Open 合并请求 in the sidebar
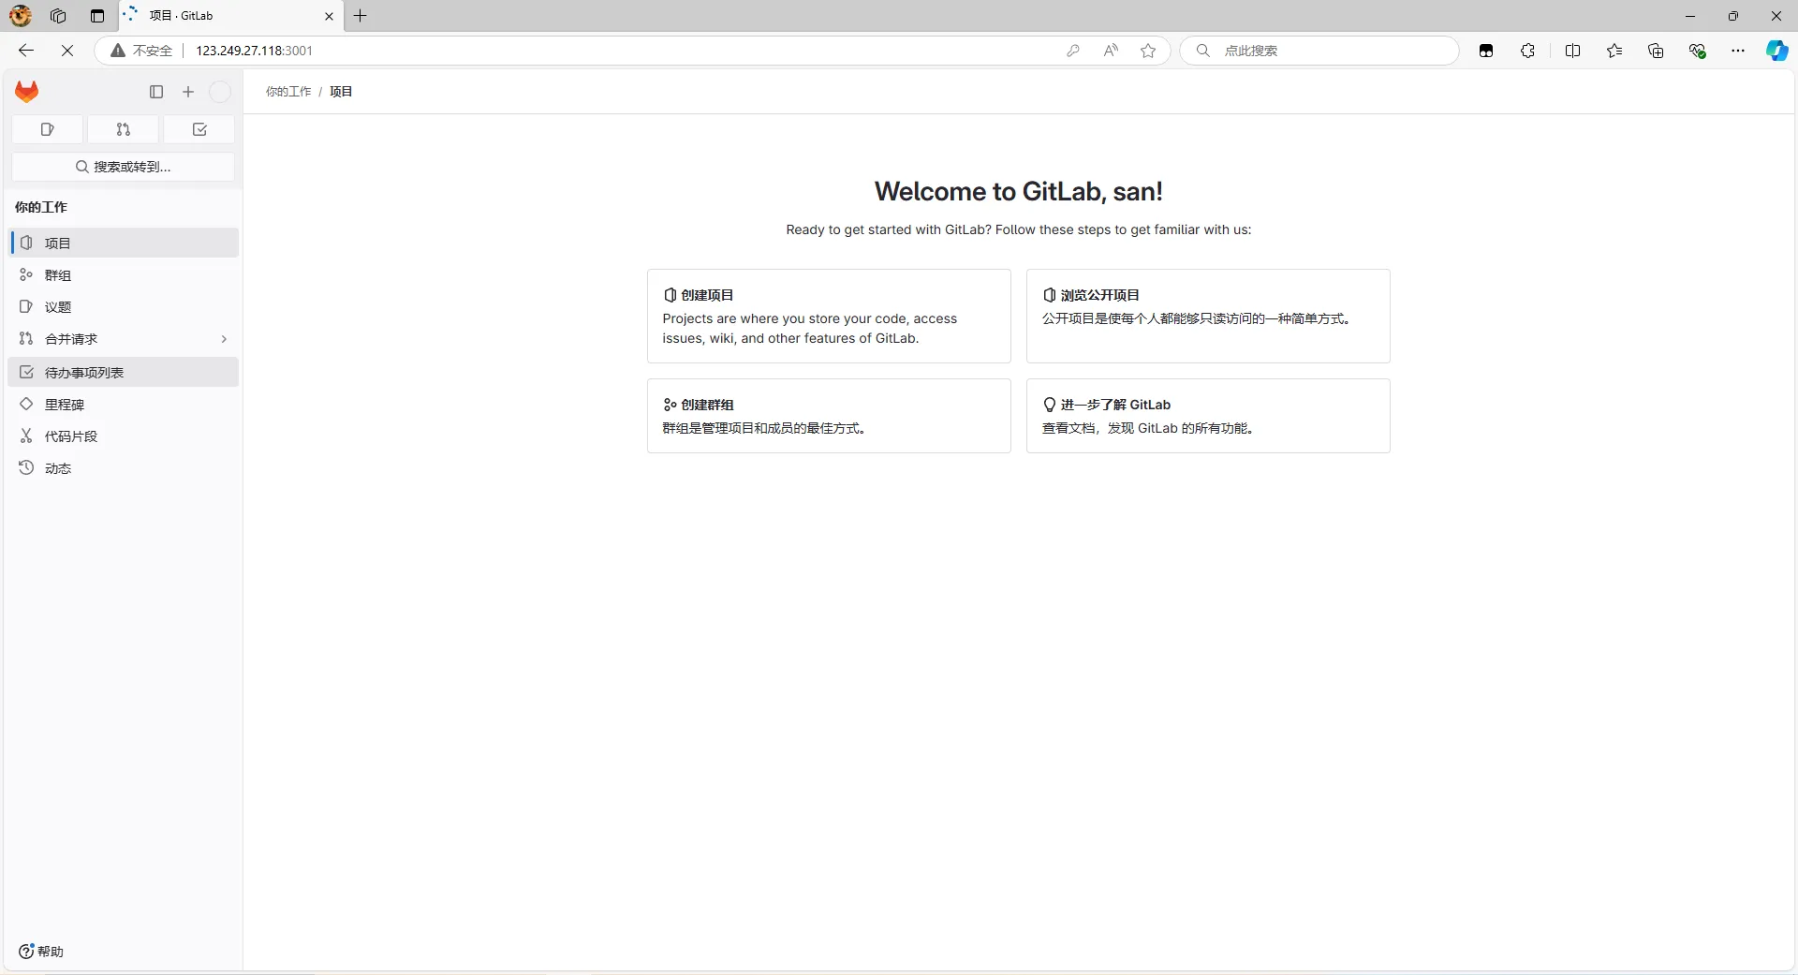Screen dimensions: 1798x975 click(x=124, y=339)
